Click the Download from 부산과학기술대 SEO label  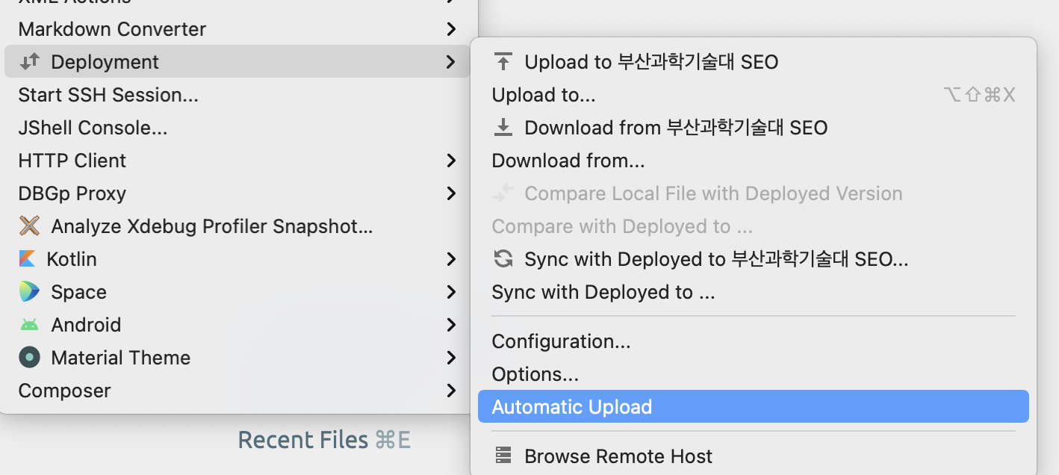676,128
